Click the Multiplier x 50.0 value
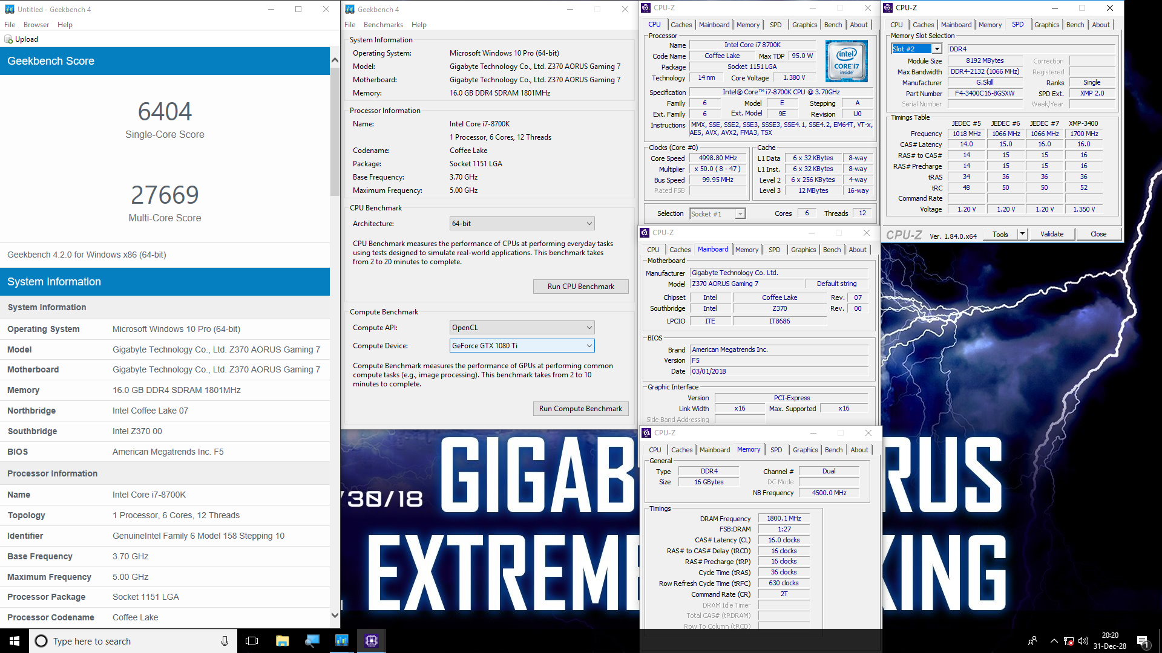Image resolution: width=1162 pixels, height=653 pixels. coord(718,169)
